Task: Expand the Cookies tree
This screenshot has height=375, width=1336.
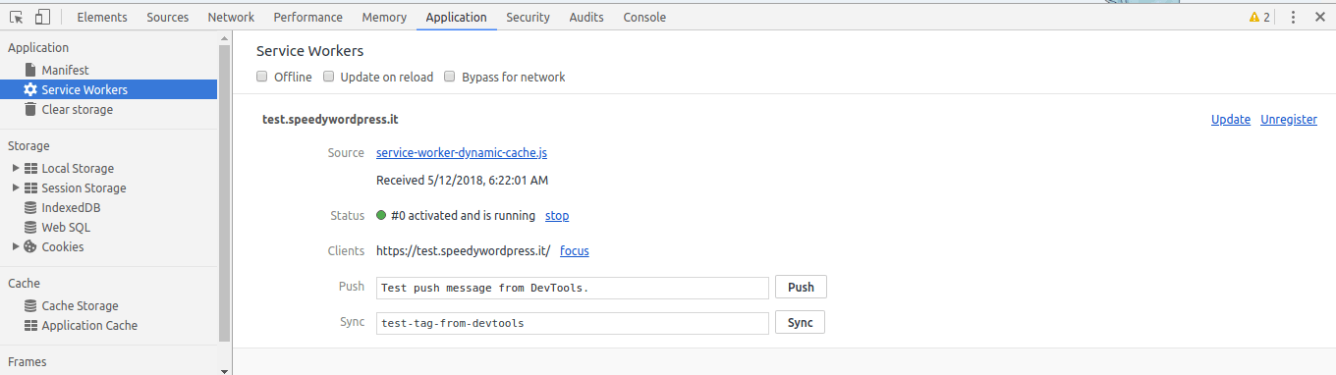Action: (x=16, y=246)
